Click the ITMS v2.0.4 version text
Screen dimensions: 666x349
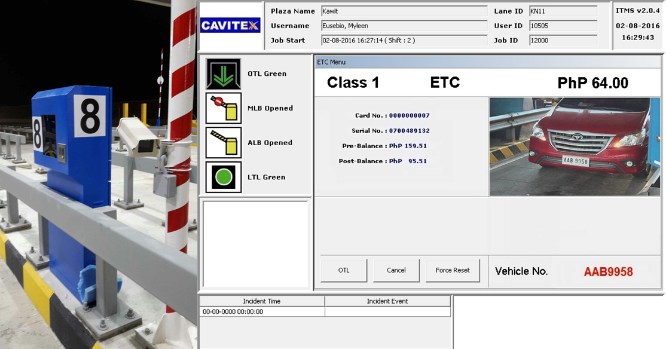(637, 11)
